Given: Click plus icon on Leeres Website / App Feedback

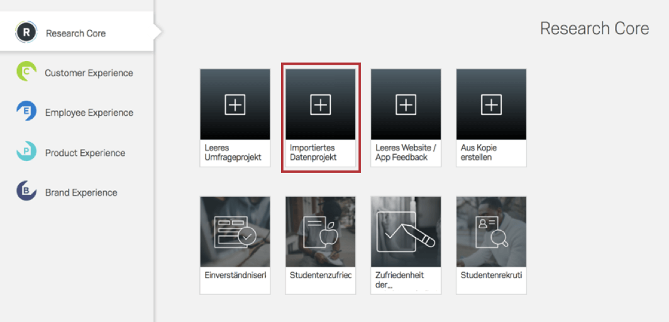Looking at the screenshot, I should pyautogui.click(x=406, y=104).
